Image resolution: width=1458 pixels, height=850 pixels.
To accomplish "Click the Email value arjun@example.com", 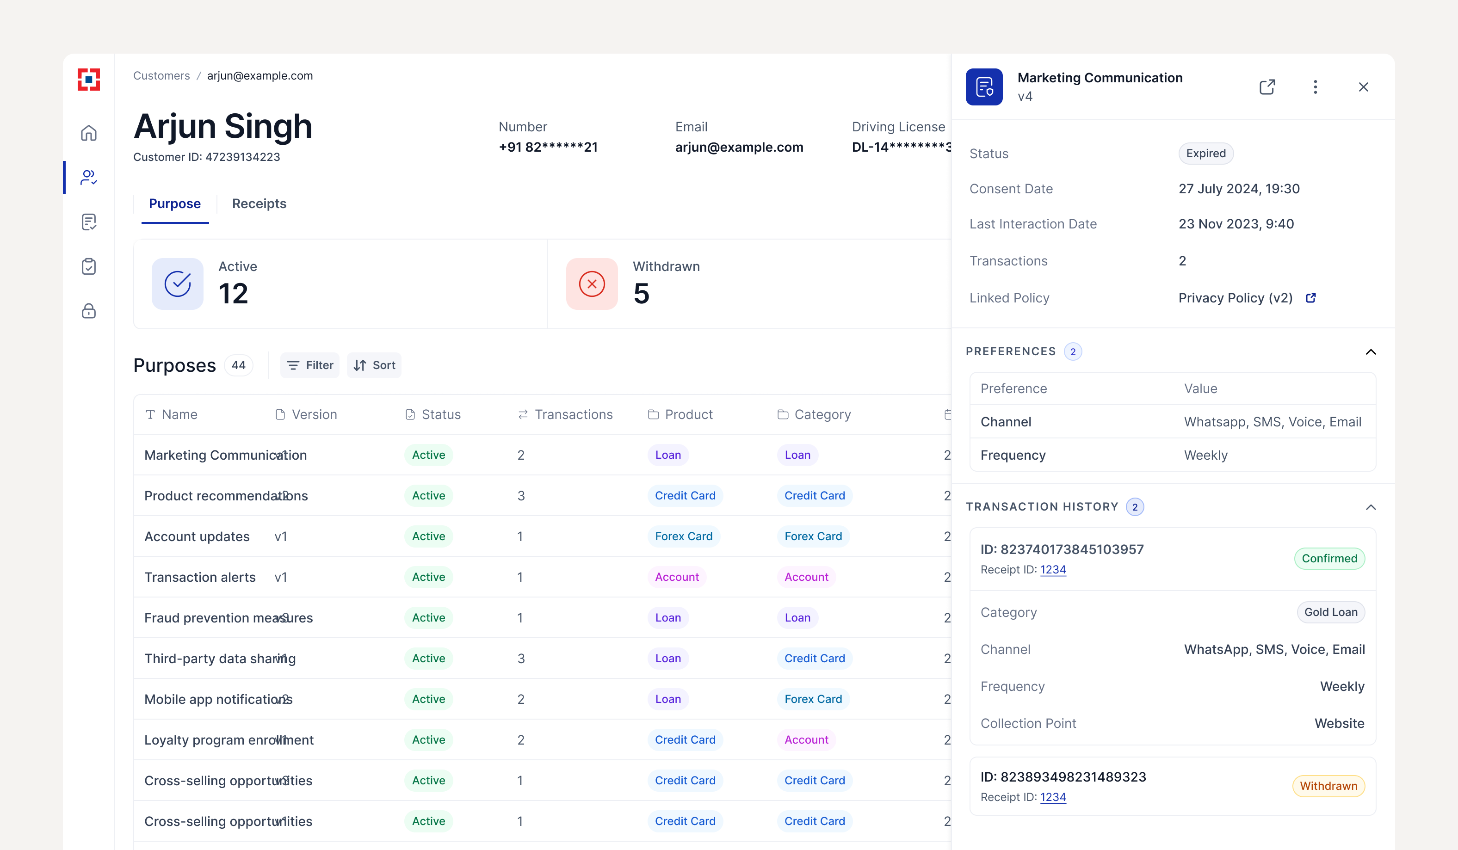I will pos(739,147).
